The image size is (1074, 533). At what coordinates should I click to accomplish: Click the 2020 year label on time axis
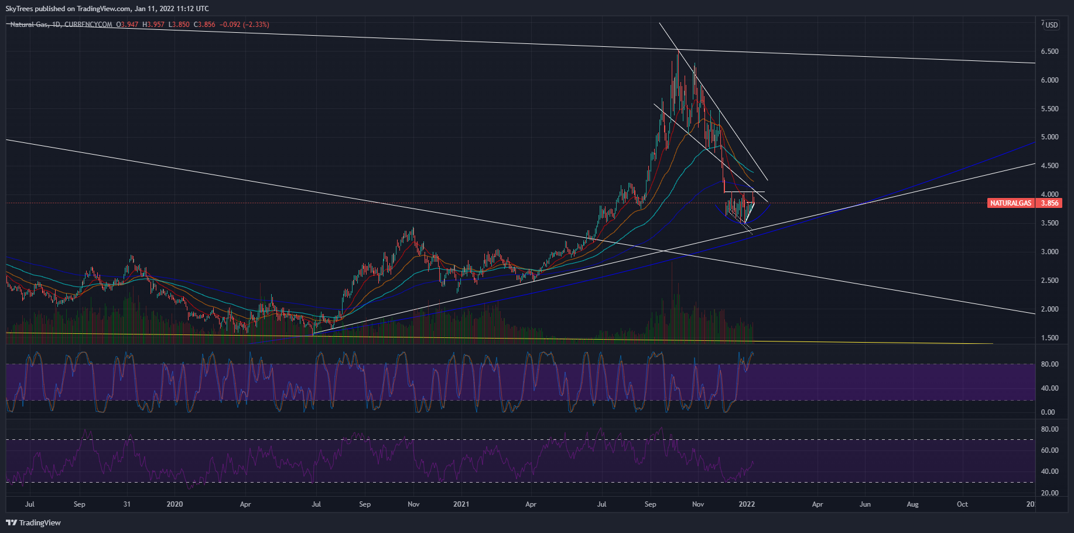[x=175, y=504]
